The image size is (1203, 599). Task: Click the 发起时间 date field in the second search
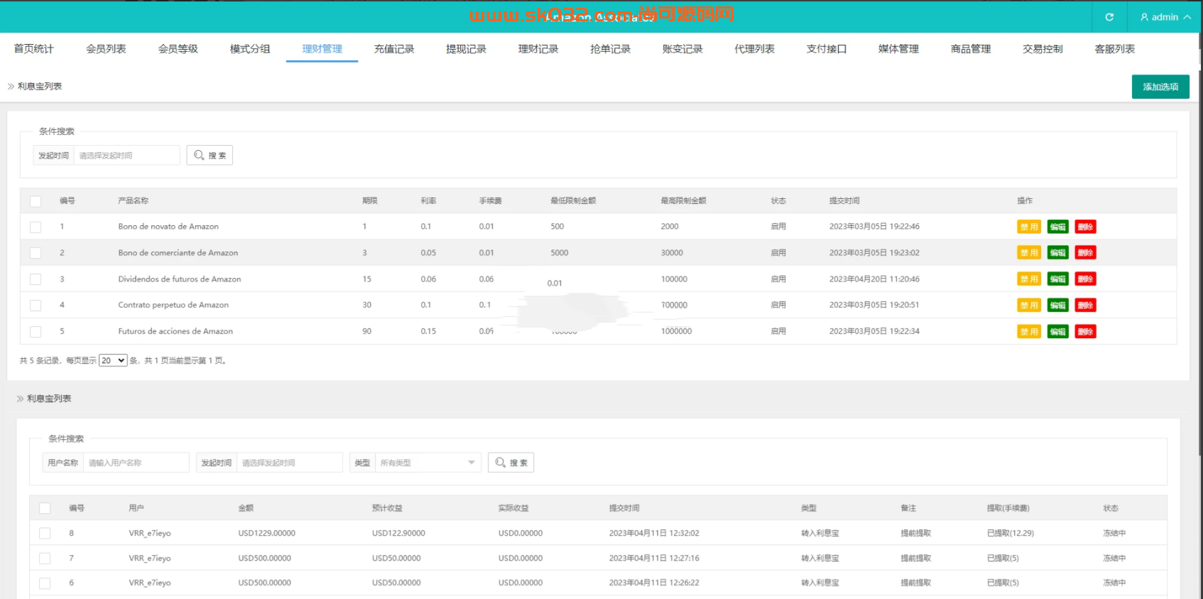[290, 463]
